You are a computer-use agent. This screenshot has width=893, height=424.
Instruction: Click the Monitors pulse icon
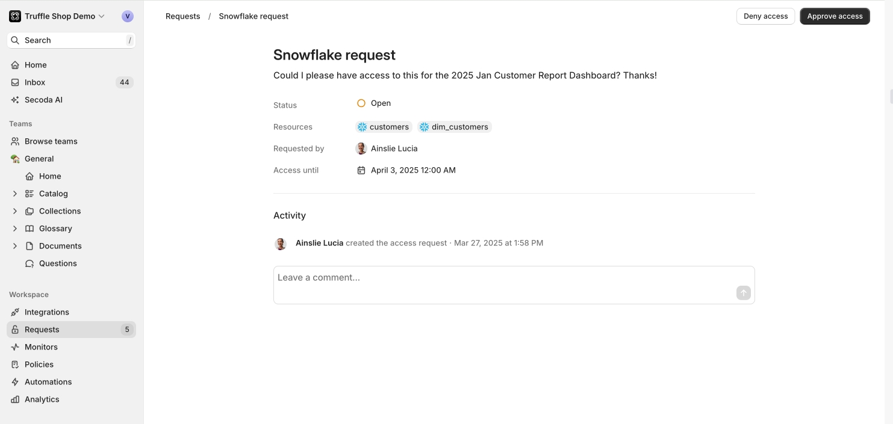(x=15, y=347)
